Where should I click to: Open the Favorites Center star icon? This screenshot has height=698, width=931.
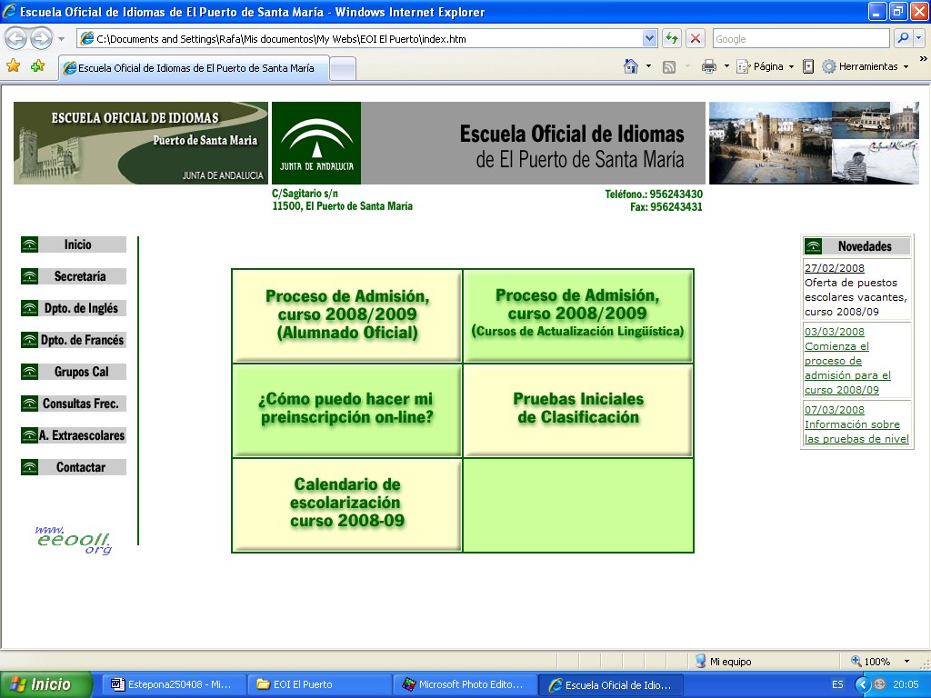(14, 66)
